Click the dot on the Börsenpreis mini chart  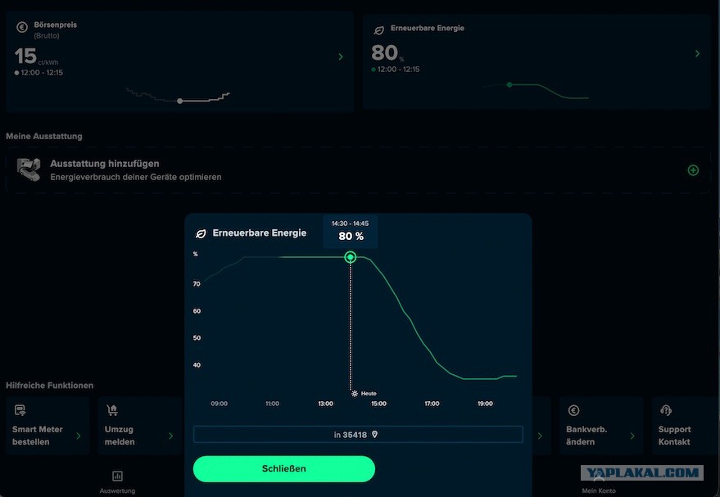[x=180, y=101]
